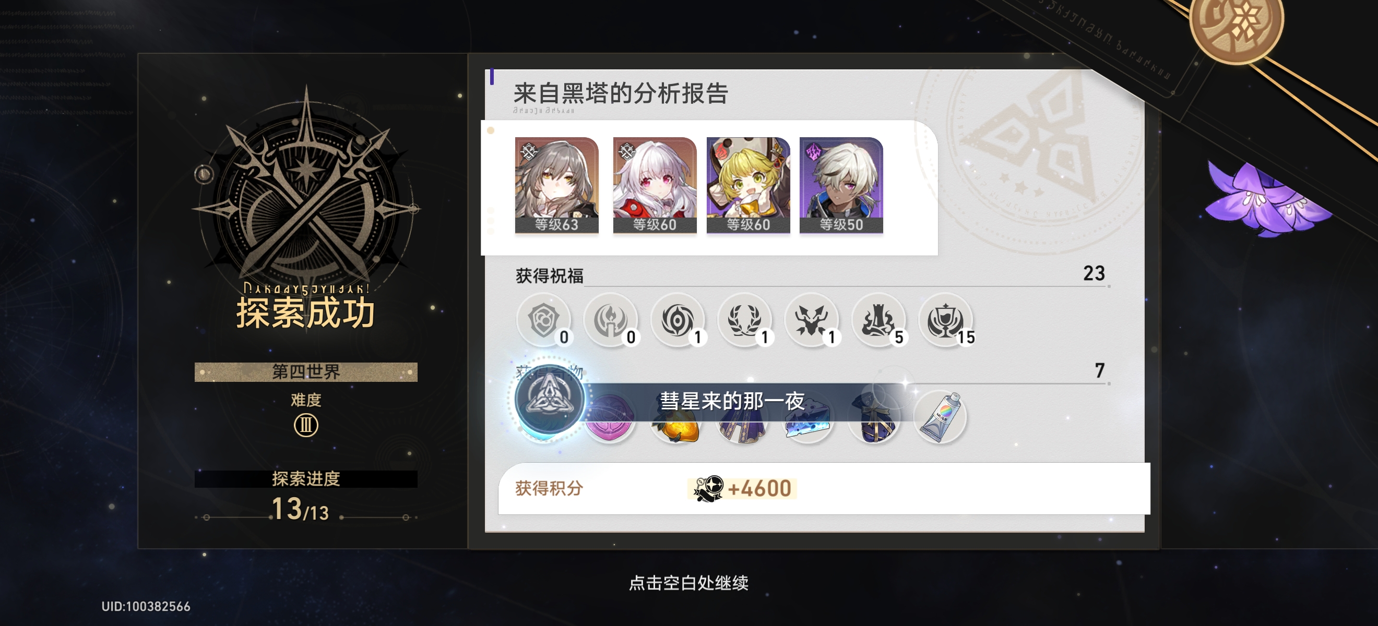Click the spiral-eye blessing path icon
1378x626 pixels.
pos(677,320)
